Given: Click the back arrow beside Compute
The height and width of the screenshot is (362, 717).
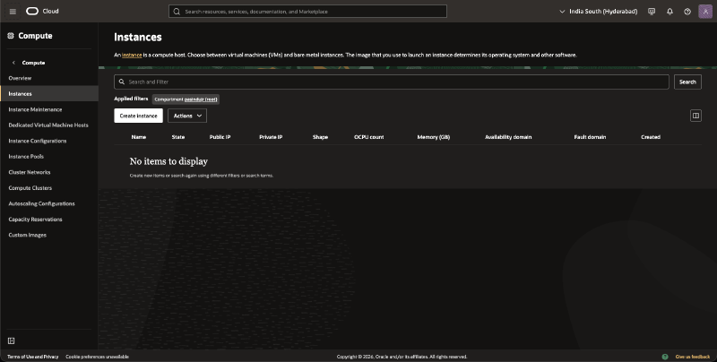Looking at the screenshot, I should (13, 63).
